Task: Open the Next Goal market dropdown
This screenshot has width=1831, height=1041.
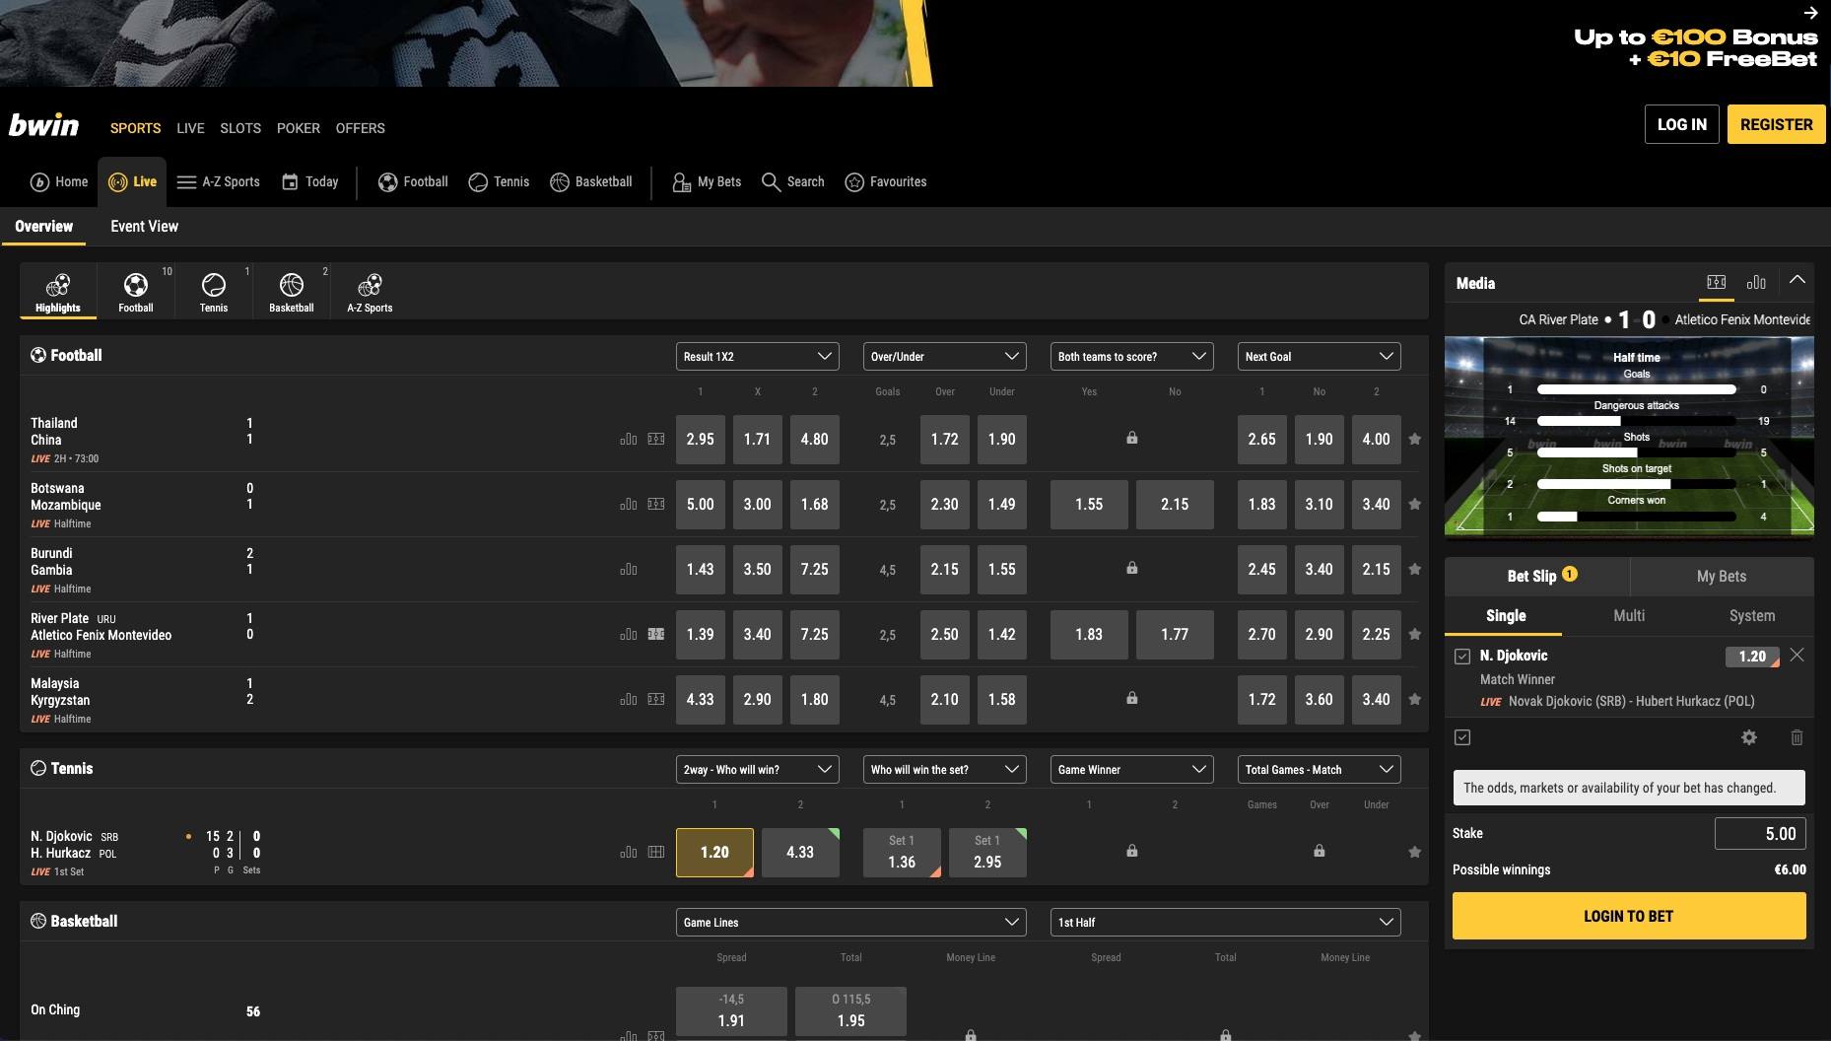Action: [1318, 356]
